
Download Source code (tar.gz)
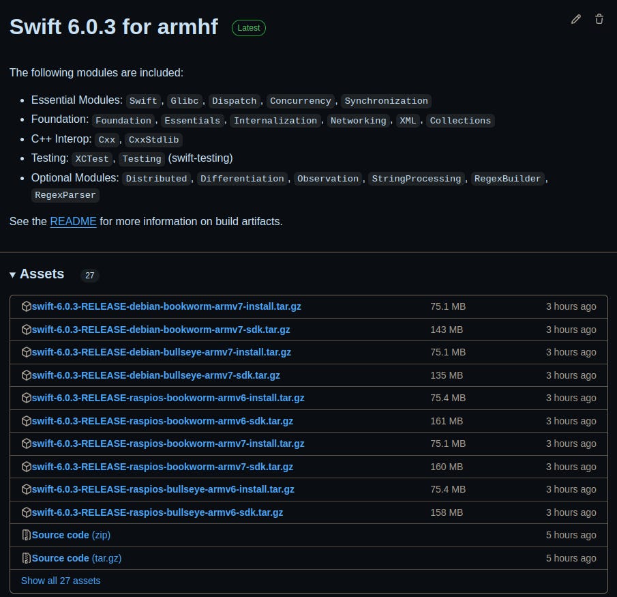[x=77, y=558]
